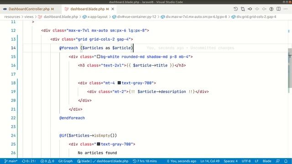Close the dashboard.blade.php tab
The height and width of the screenshot is (164, 292).
click(x=113, y=9)
